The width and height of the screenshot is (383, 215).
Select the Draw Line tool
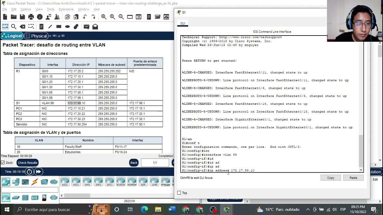50,27
